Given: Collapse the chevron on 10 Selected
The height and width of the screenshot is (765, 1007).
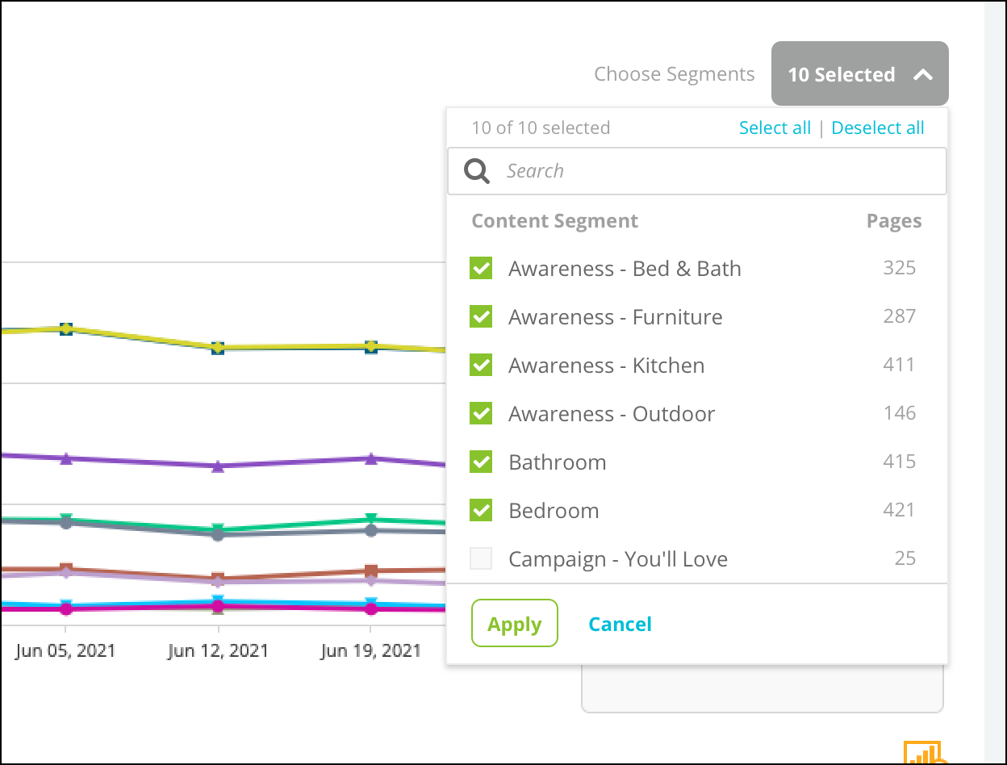Looking at the screenshot, I should [x=923, y=75].
